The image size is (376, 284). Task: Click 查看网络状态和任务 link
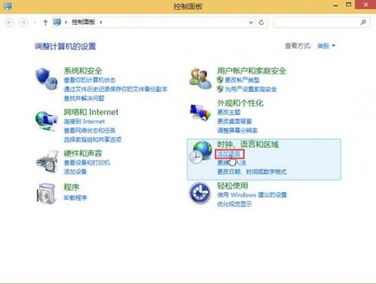pos(89,130)
